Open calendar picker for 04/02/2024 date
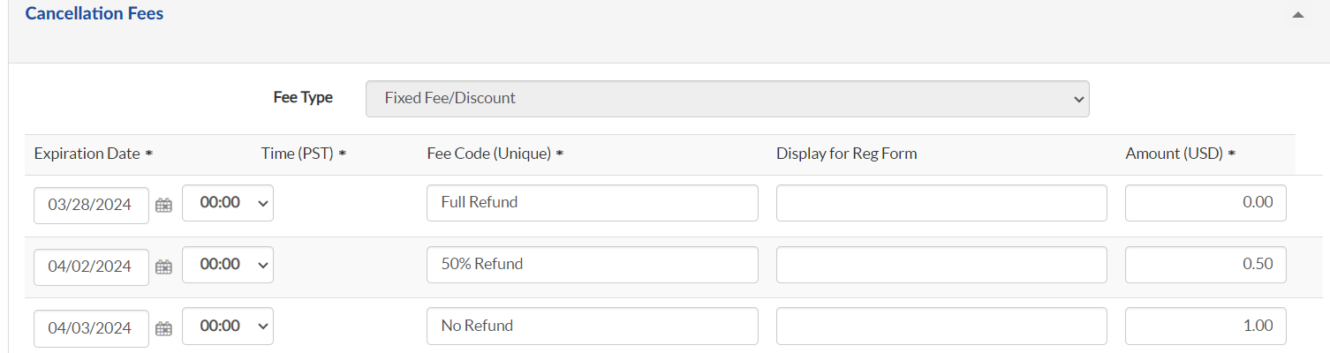This screenshot has width=1330, height=353. click(x=163, y=267)
